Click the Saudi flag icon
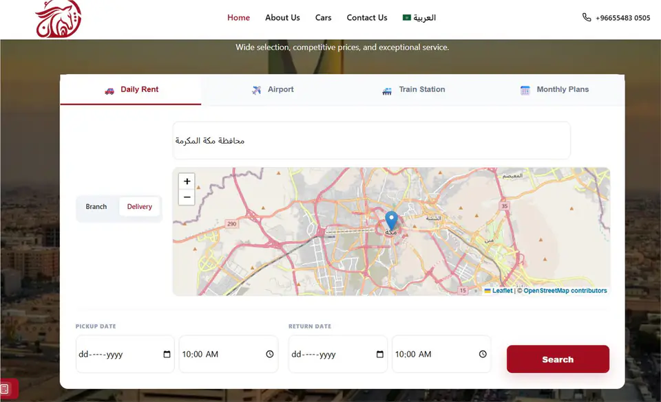Image resolution: width=661 pixels, height=402 pixels. (x=406, y=18)
